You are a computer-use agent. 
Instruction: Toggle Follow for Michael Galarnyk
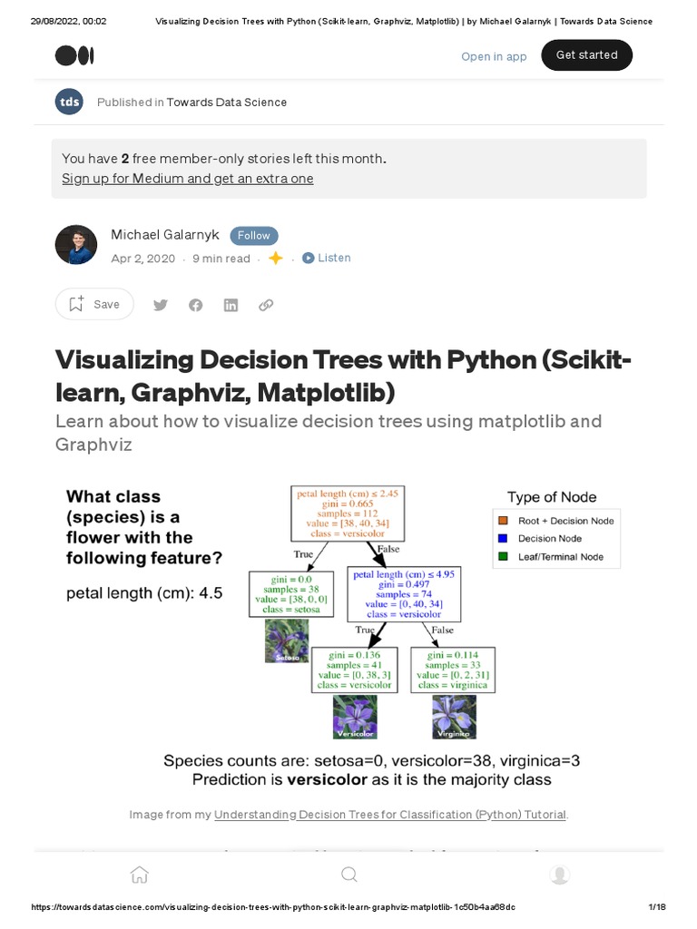coord(254,236)
